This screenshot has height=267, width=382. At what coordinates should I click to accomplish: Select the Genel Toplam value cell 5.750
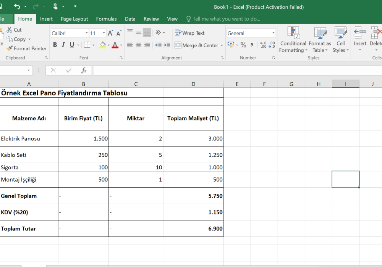pyautogui.click(x=193, y=196)
